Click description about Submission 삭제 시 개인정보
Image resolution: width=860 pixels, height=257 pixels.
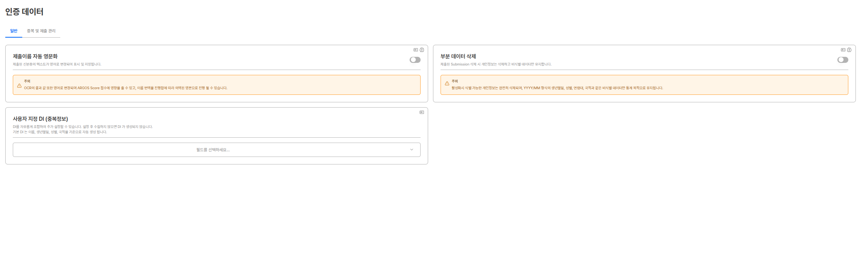496,64
